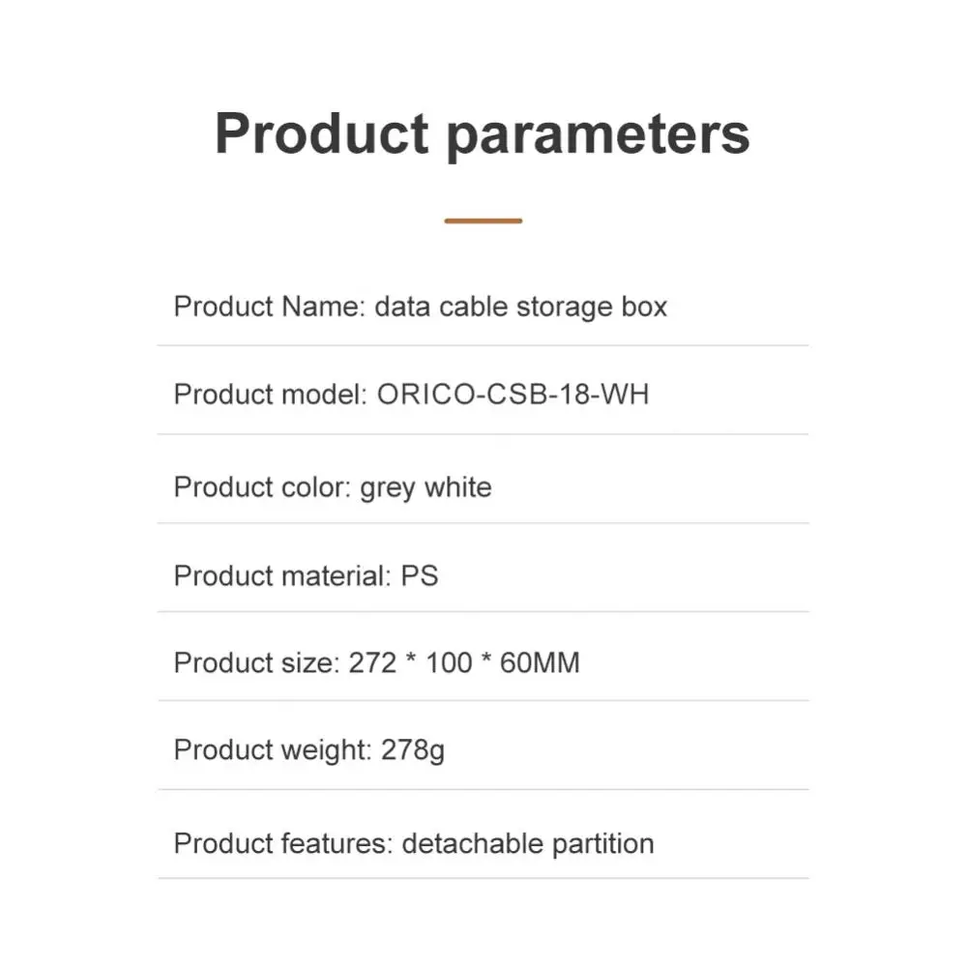This screenshot has height=967, width=967.
Task: Select the "278g" weight value
Action: pyautogui.click(x=412, y=749)
